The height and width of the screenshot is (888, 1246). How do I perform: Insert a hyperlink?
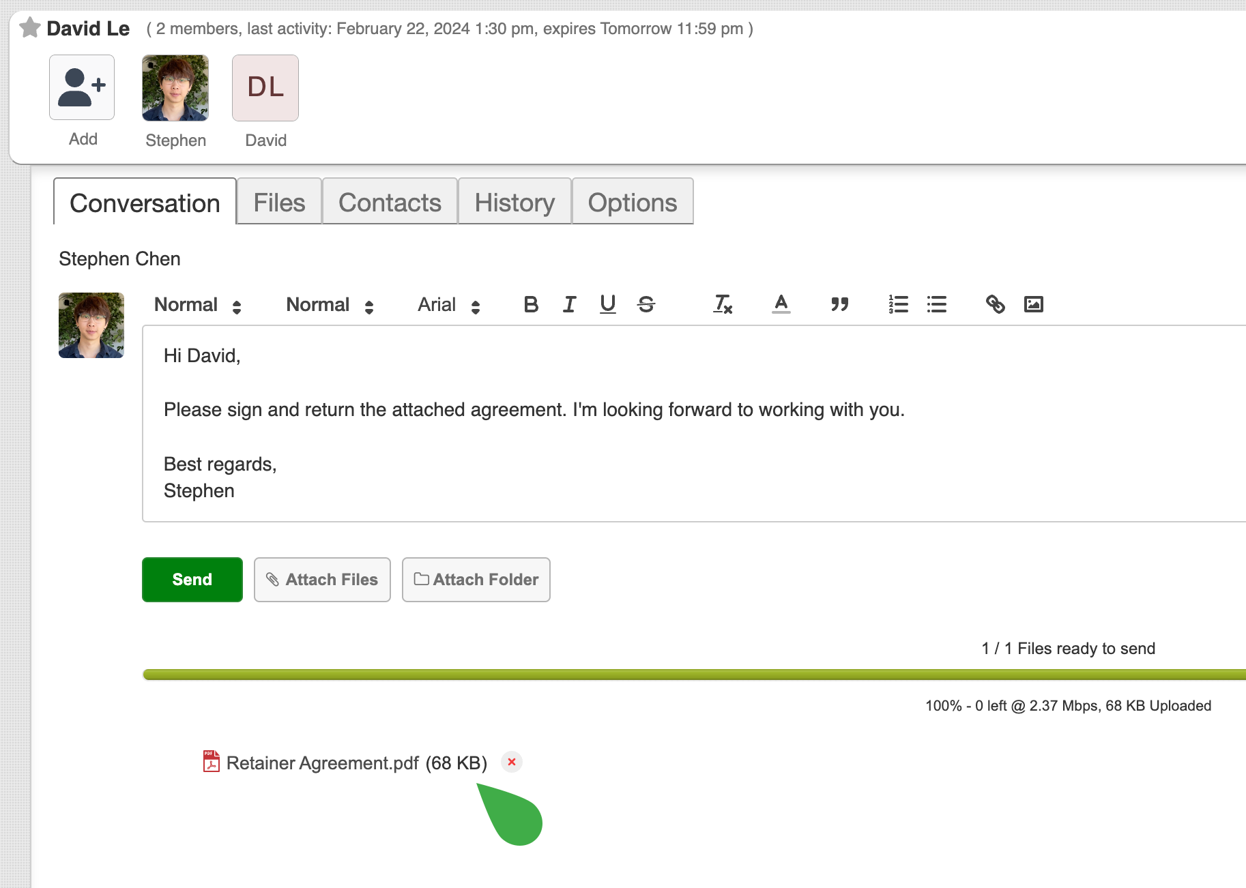tap(994, 305)
